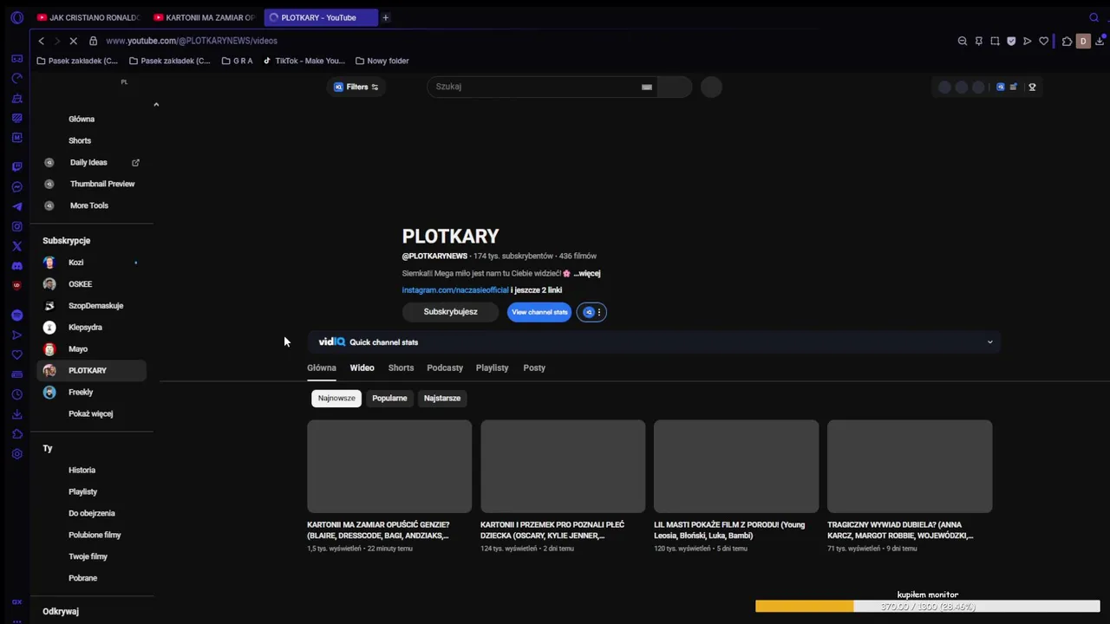Open sidebar Downloads icon
Image resolution: width=1110 pixels, height=624 pixels.
point(16,414)
